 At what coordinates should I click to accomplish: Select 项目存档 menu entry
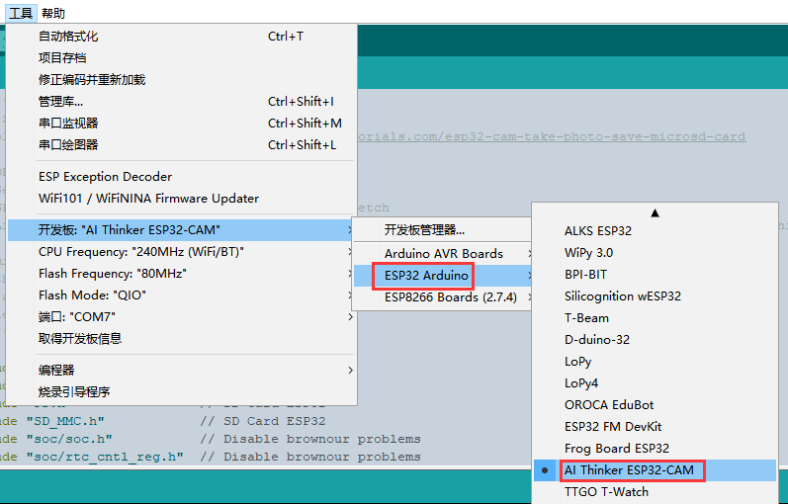click(x=182, y=57)
